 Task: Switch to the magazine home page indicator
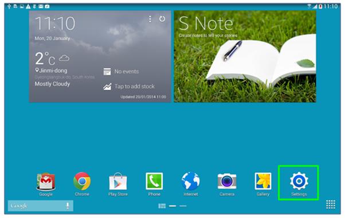(162, 206)
